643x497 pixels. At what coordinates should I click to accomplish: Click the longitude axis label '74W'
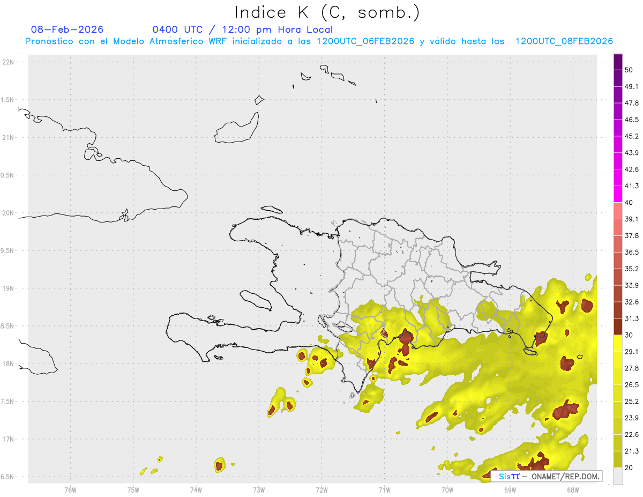pos(196,490)
